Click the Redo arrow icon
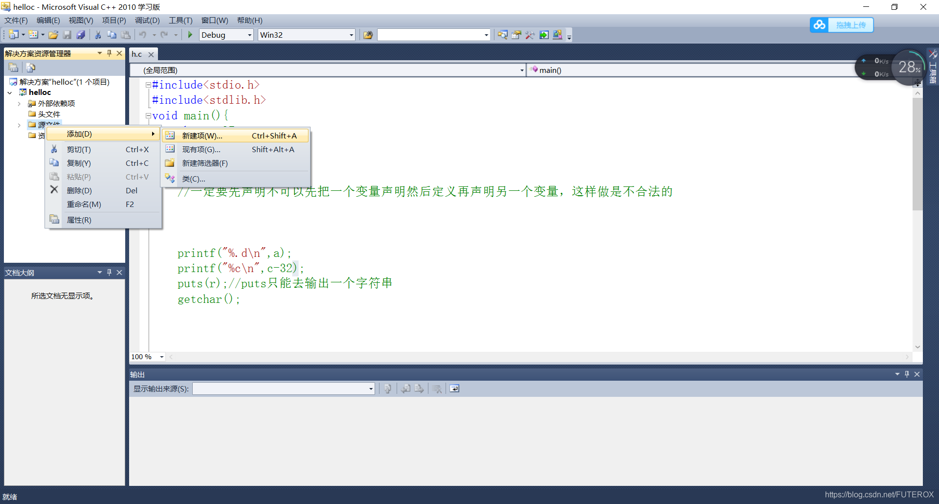 164,35
